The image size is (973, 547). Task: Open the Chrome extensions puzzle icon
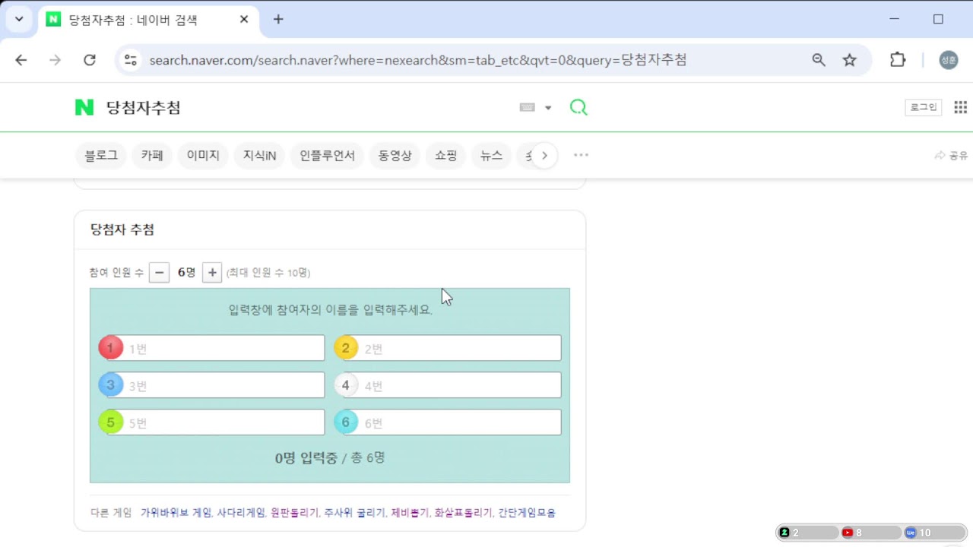898,60
